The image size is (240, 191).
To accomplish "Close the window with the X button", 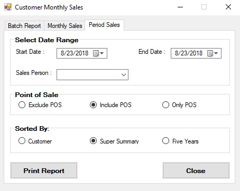I will 228,7.
